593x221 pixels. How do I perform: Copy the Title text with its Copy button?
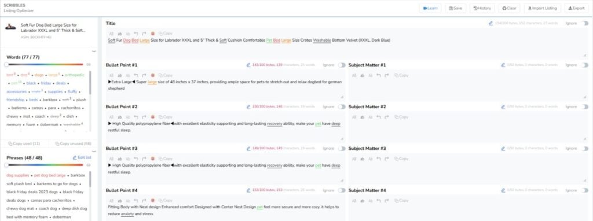tap(166, 34)
